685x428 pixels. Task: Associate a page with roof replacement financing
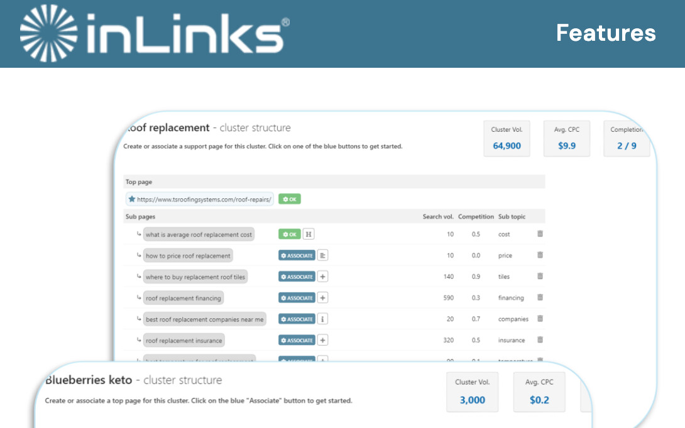pyautogui.click(x=297, y=298)
